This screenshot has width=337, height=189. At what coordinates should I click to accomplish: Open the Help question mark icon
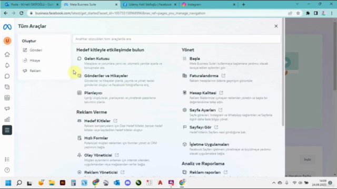point(7,170)
